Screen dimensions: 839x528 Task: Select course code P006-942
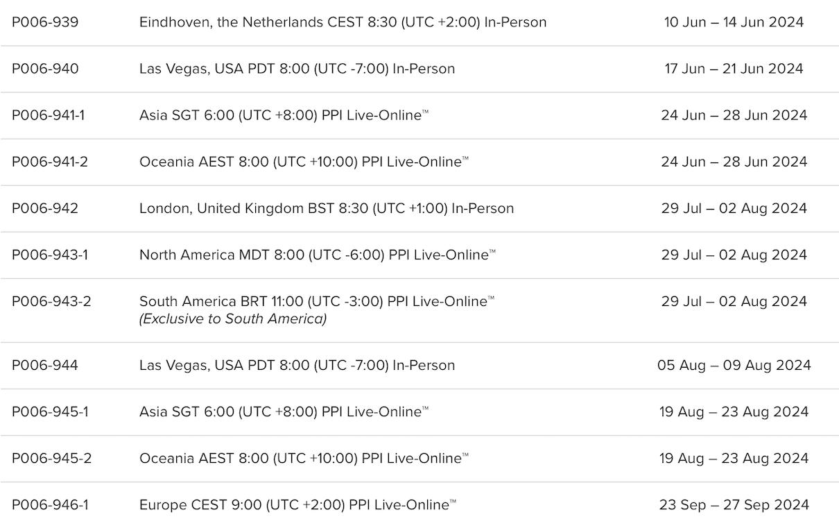point(45,208)
